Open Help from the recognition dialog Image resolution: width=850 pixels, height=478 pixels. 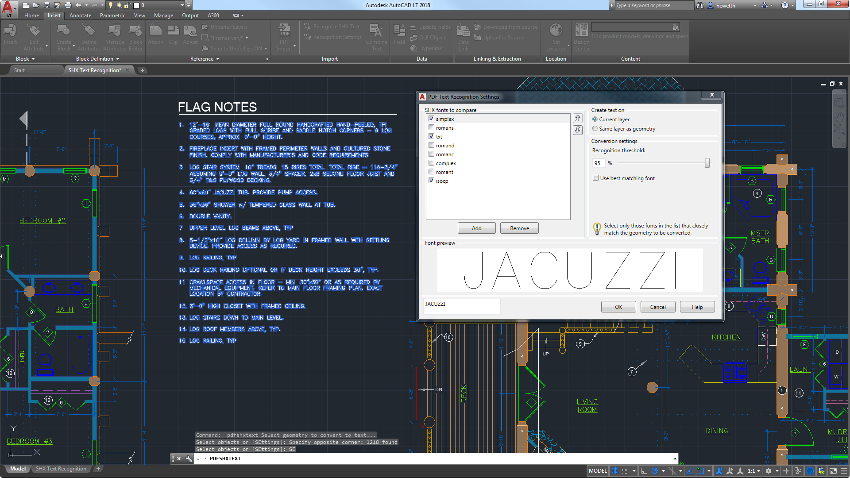697,306
